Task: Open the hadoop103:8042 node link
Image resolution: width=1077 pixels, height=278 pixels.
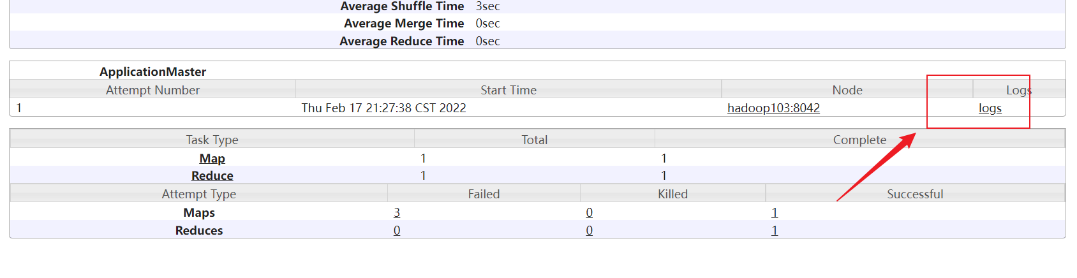Action: coord(773,108)
